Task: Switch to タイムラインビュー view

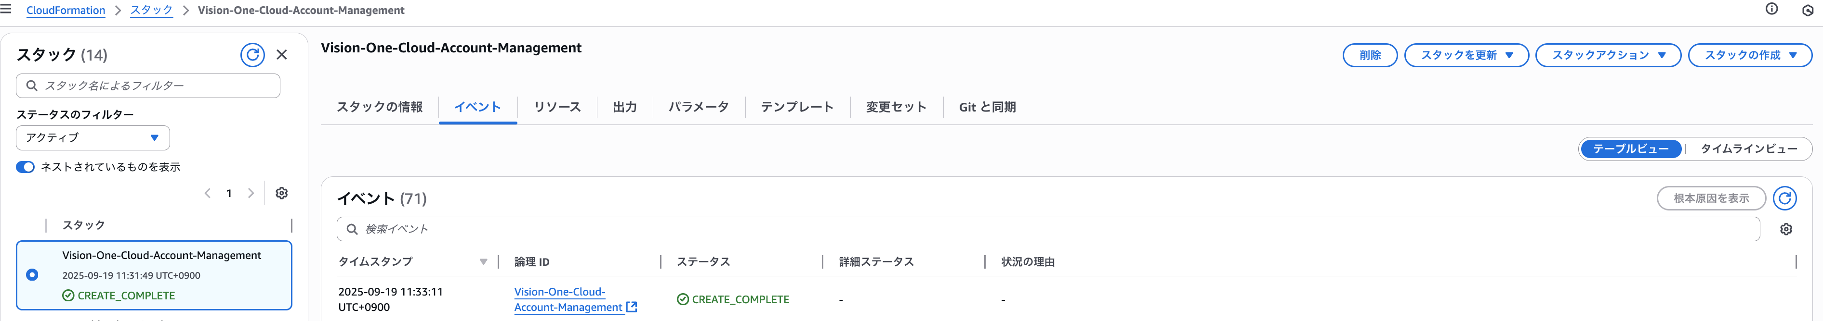Action: pyautogui.click(x=1749, y=149)
